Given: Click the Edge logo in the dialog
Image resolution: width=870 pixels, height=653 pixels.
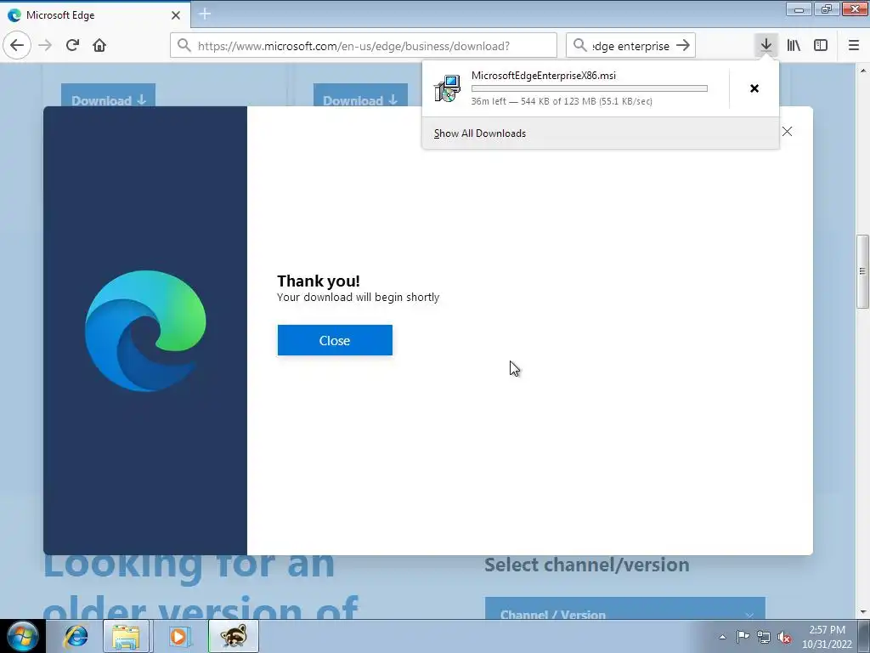Looking at the screenshot, I should point(145,331).
